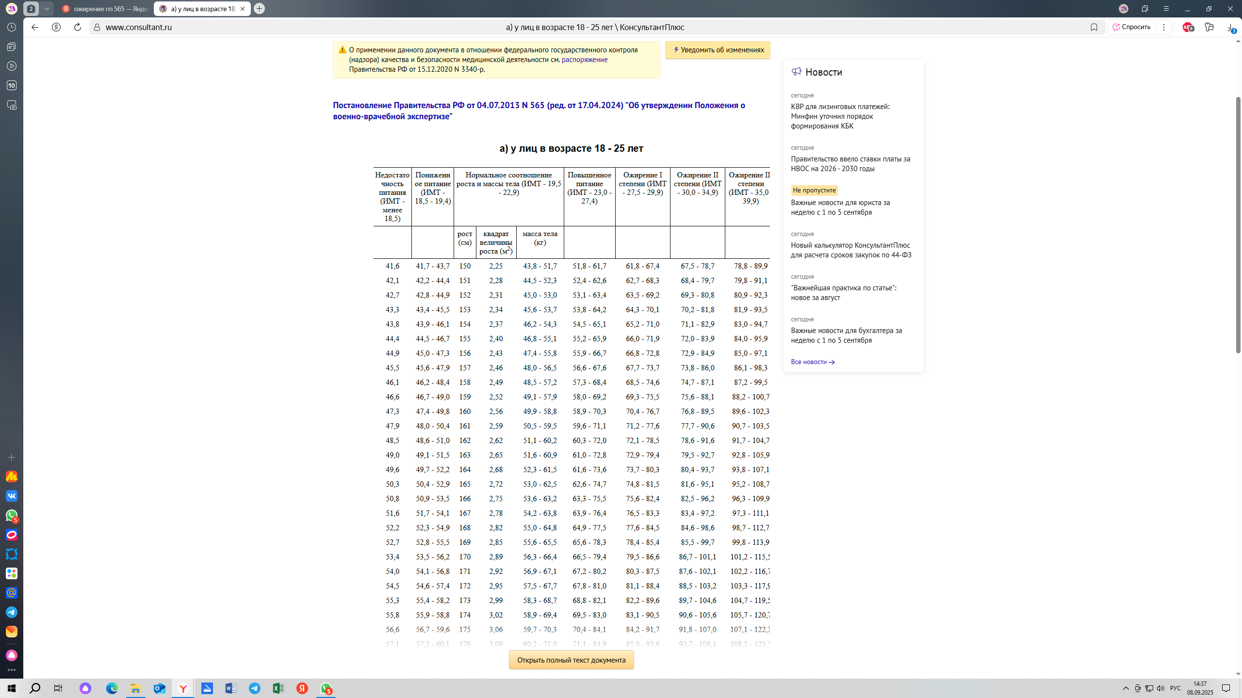Click the three dots at sidebar bottom

click(x=12, y=670)
